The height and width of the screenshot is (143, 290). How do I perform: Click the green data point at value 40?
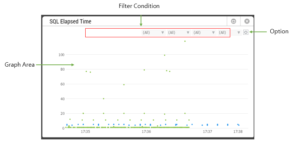point(103,98)
